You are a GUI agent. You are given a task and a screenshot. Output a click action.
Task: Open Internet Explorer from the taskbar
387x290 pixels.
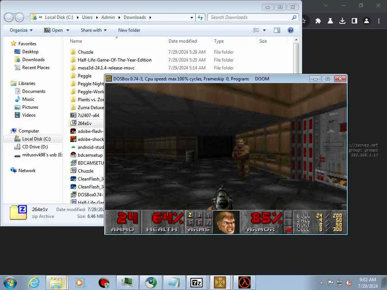34,282
